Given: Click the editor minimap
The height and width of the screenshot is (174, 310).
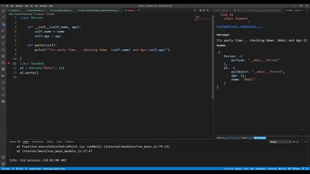Looking at the screenshot, I should point(202,18).
